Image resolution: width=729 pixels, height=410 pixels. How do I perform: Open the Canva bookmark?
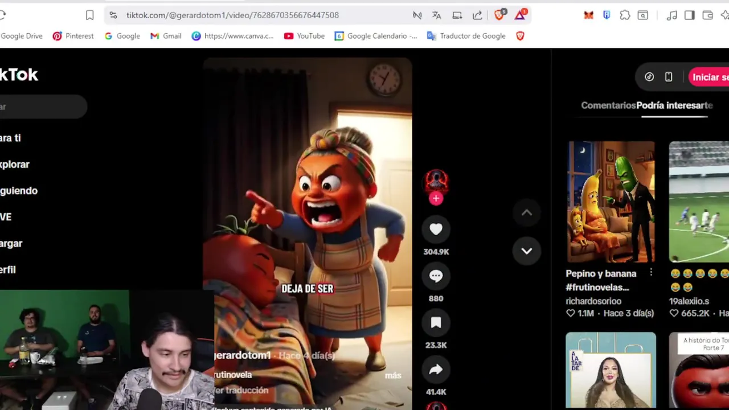point(232,36)
